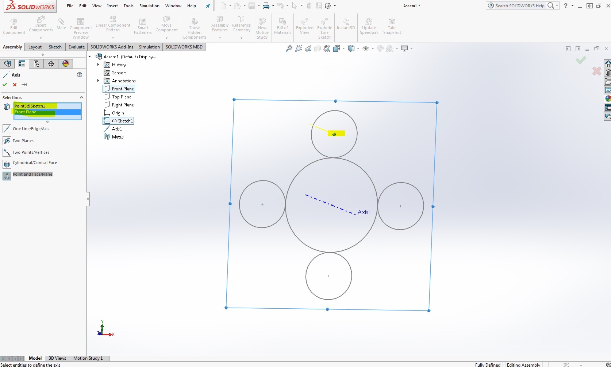Screen dimensions: 611x367
Task: Open Assembly Features tool
Action: coord(220,24)
